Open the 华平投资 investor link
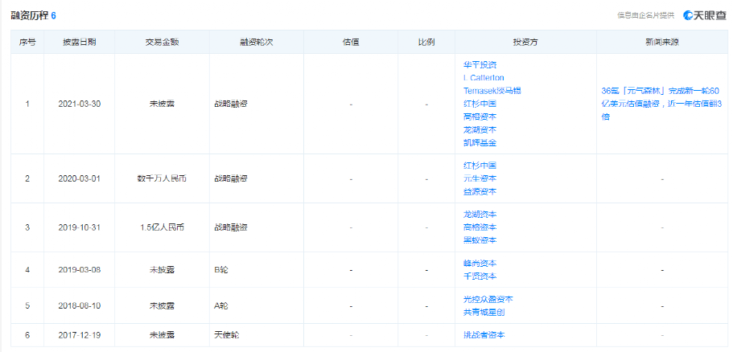The width and height of the screenshot is (733, 352). pyautogui.click(x=480, y=64)
